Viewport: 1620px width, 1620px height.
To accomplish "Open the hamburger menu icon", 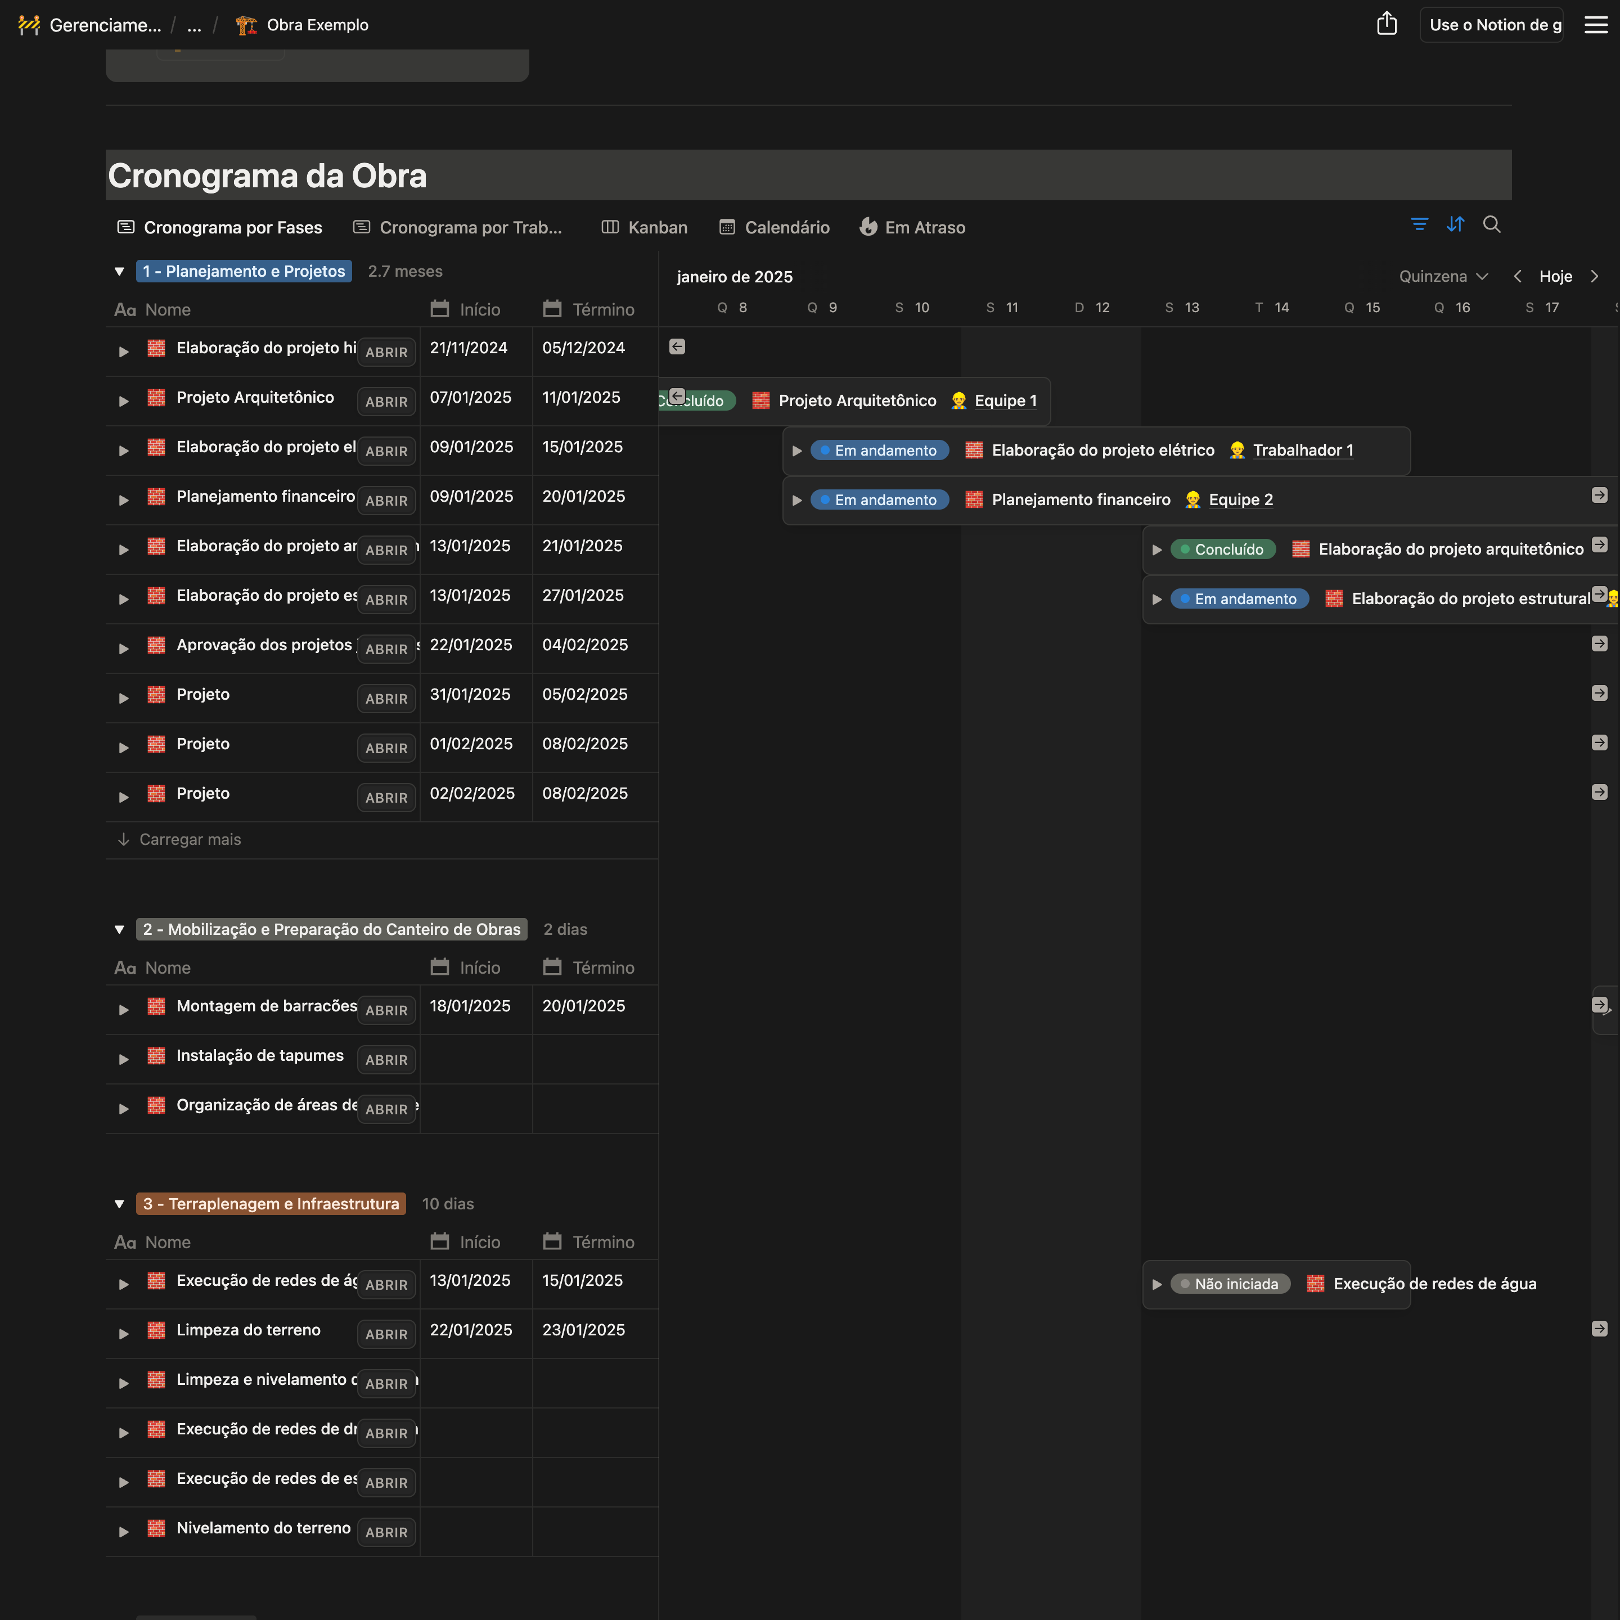I will tap(1595, 24).
